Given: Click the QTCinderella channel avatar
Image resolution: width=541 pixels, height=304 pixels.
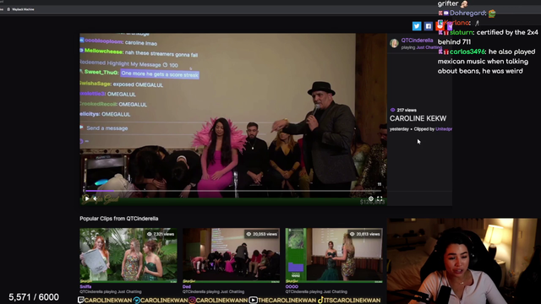Looking at the screenshot, I should coord(394,43).
